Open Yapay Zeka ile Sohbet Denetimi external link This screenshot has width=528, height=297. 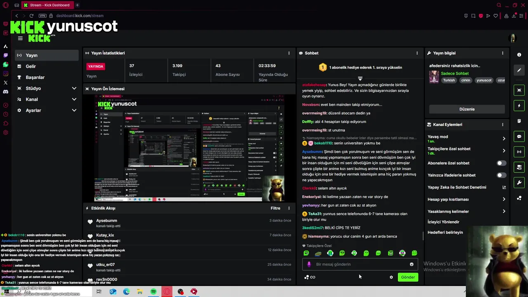504,187
